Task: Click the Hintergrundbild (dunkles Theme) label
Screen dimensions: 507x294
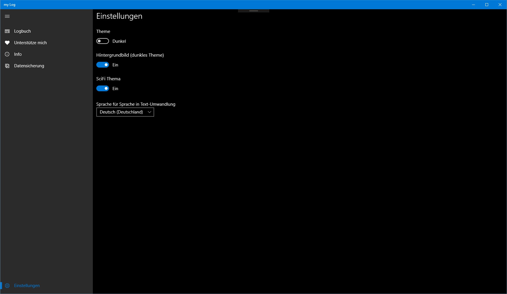Action: click(x=130, y=55)
